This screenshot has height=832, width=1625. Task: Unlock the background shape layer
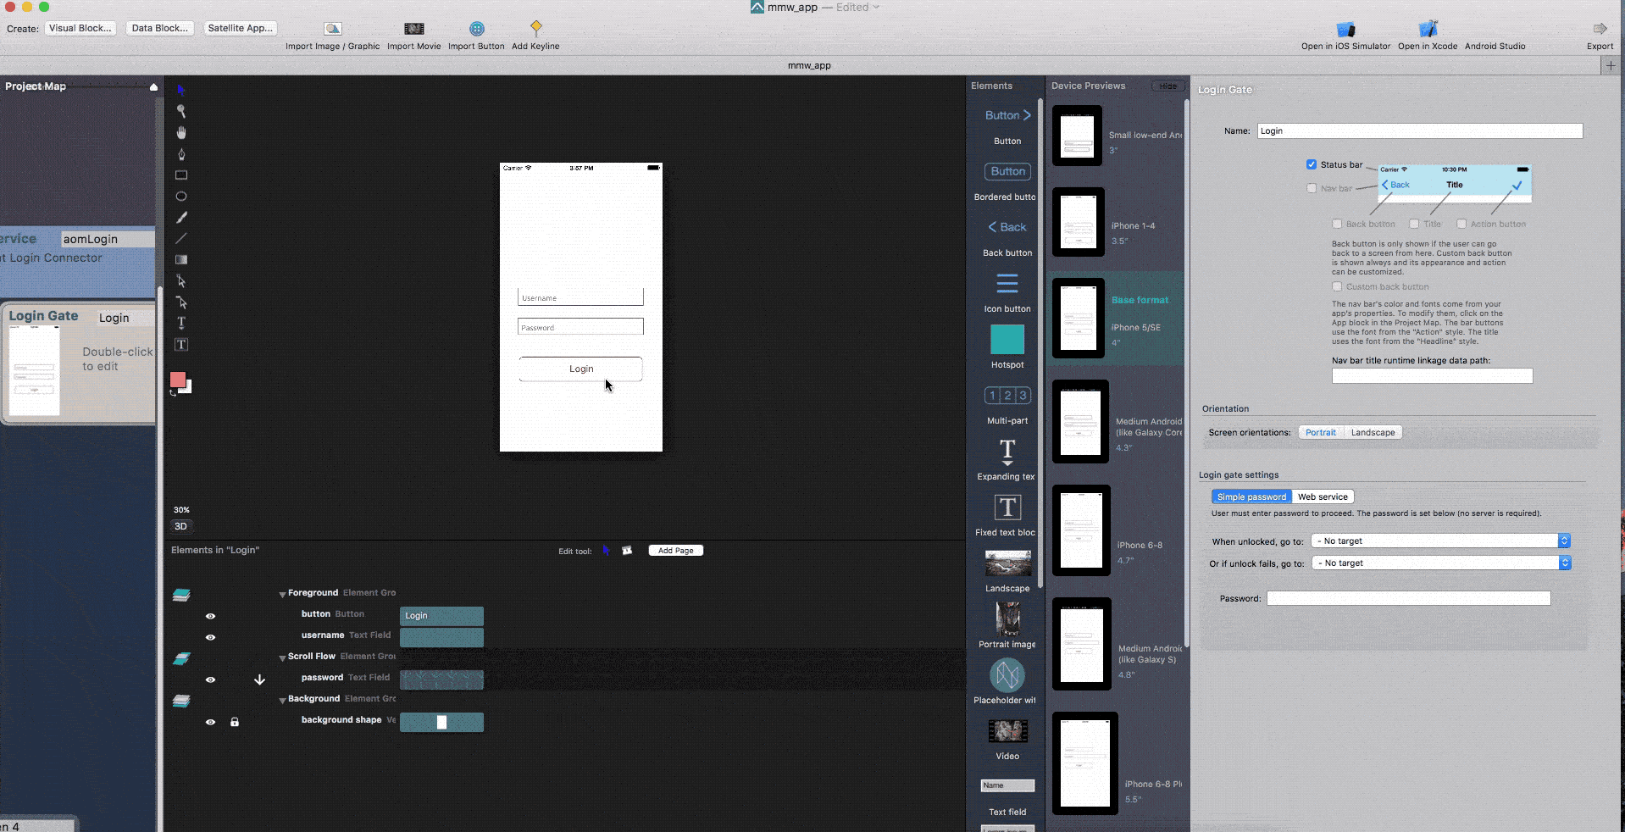click(235, 722)
